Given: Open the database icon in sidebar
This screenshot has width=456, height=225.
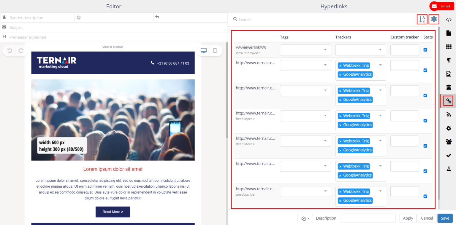Looking at the screenshot, I should (449, 87).
